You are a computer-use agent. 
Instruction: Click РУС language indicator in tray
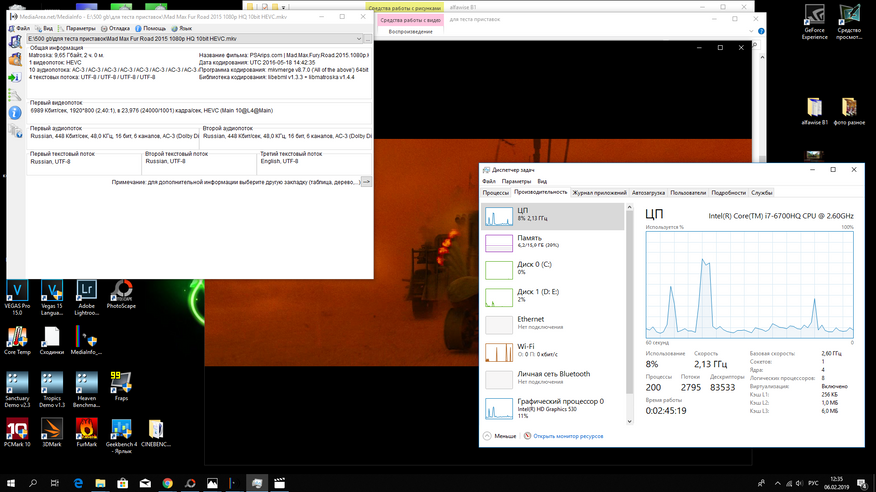click(813, 484)
